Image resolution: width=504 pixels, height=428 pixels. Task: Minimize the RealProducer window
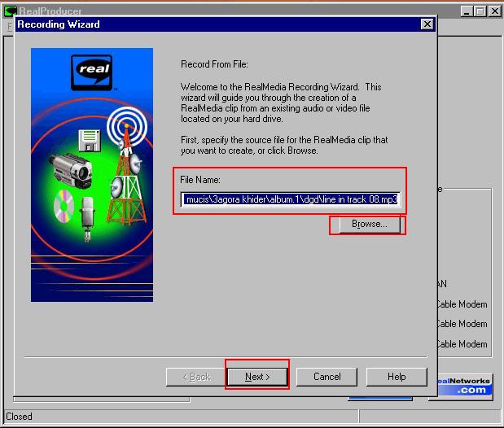click(467, 11)
